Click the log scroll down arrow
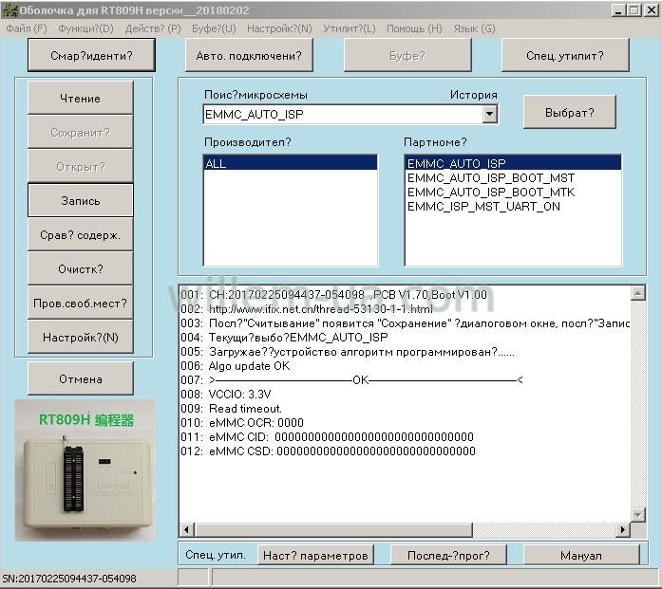Image resolution: width=662 pixels, height=589 pixels. (638, 514)
